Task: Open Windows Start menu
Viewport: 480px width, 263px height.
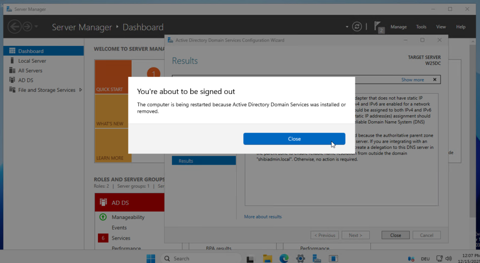Action: click(x=150, y=258)
